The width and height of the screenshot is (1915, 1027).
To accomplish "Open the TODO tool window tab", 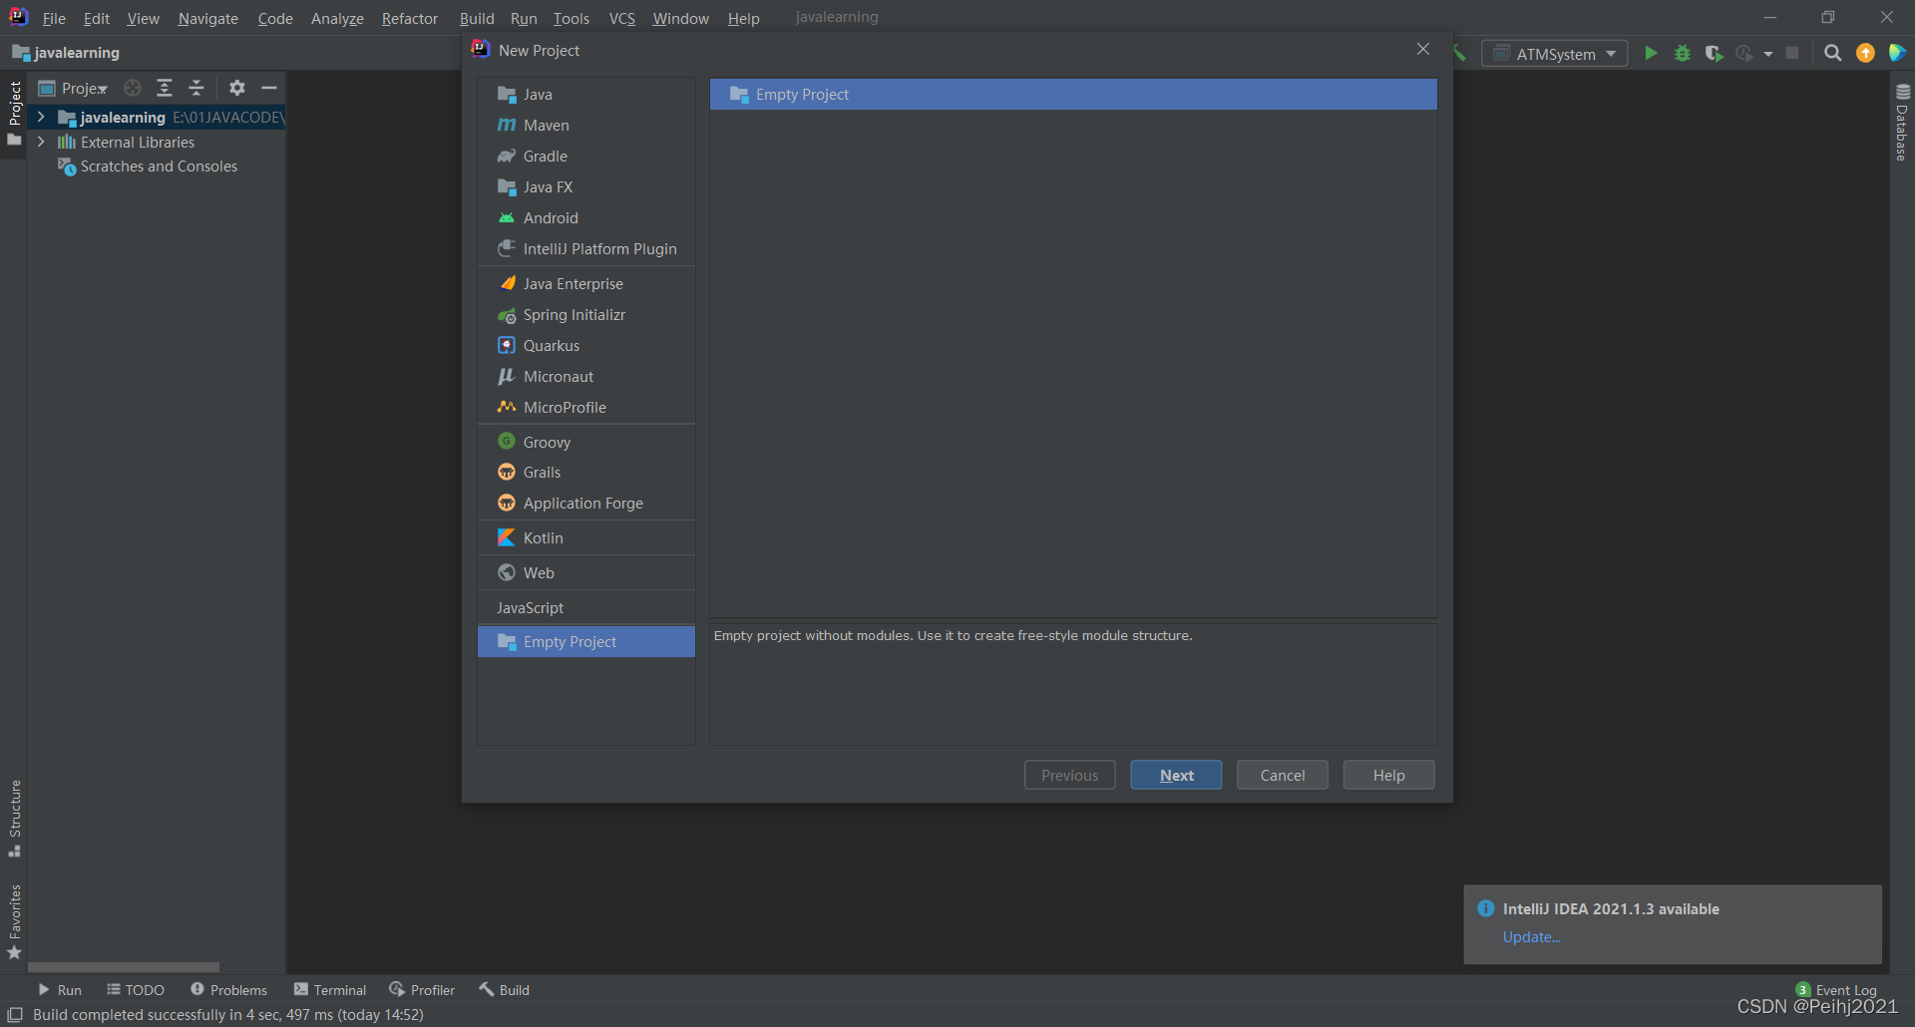I will point(136,990).
